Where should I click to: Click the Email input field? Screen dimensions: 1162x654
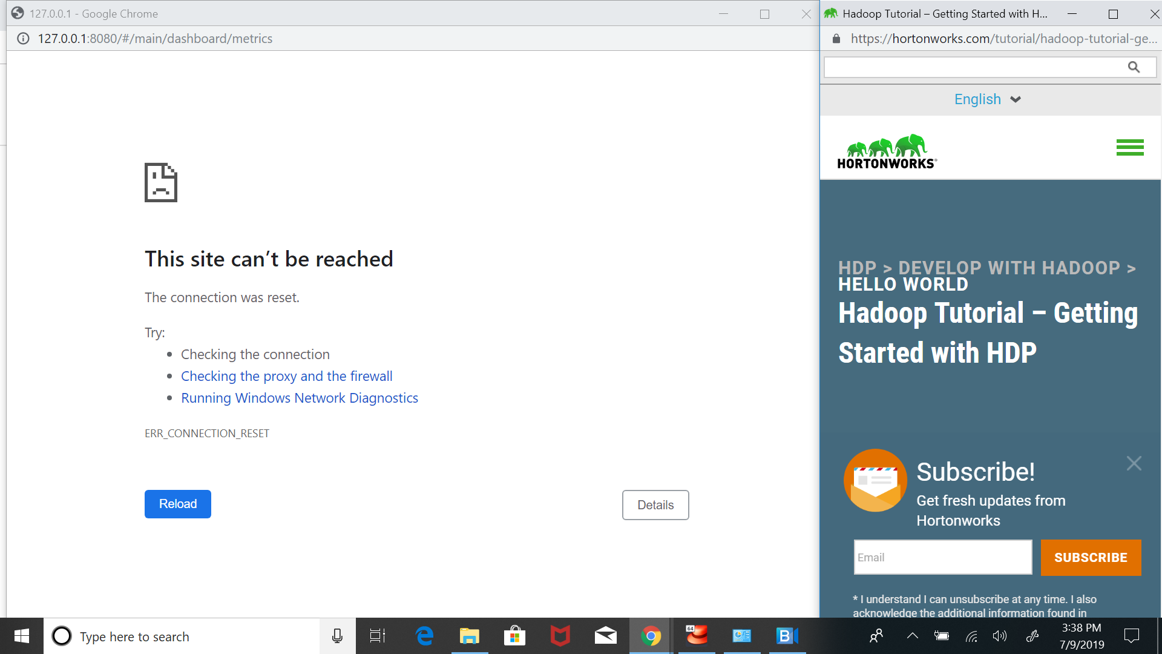coord(942,557)
